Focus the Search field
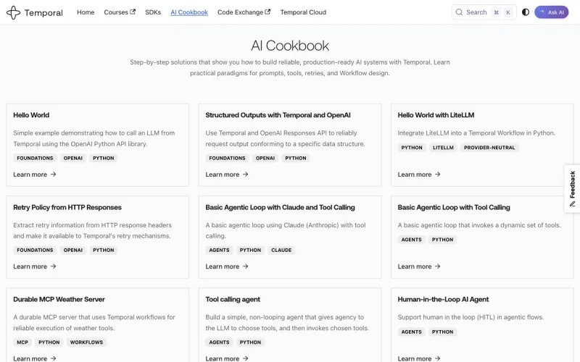The width and height of the screenshot is (580, 362). (484, 12)
